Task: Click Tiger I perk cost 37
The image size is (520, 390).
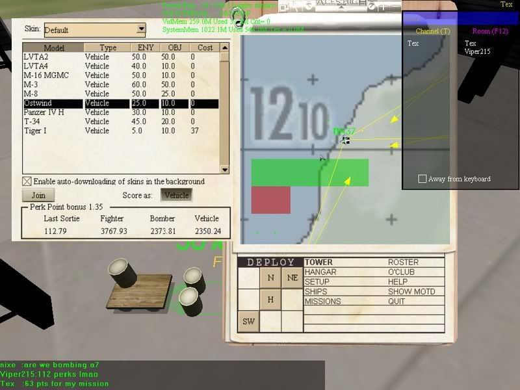Action: click(x=194, y=131)
